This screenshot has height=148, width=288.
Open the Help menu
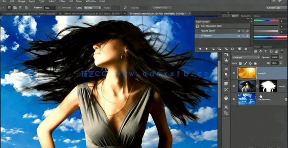click(102, 1)
